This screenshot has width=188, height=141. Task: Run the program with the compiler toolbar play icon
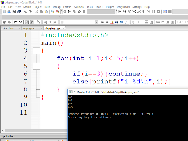pos(70,11)
